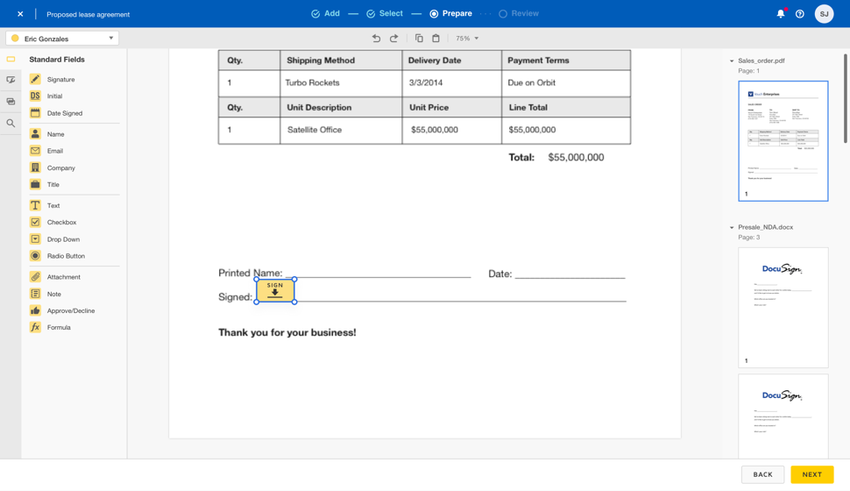Open the help question mark
Image resolution: width=850 pixels, height=491 pixels.
pos(799,13)
